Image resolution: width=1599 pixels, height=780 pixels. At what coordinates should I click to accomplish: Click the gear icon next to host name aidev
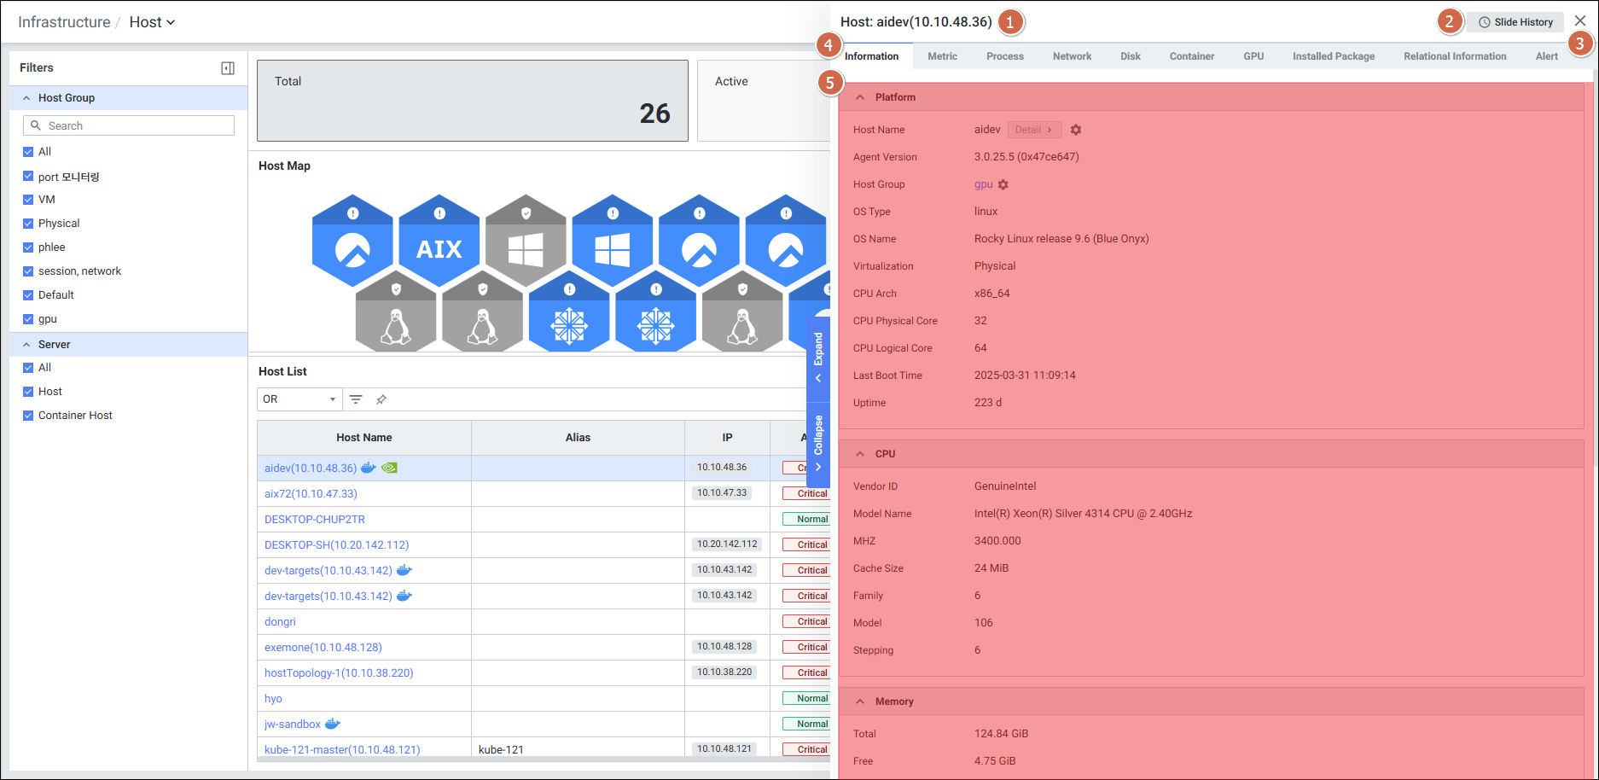1076,130
